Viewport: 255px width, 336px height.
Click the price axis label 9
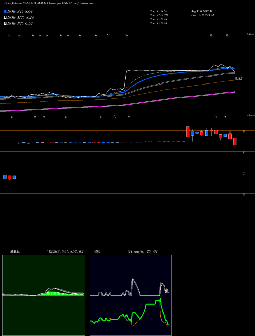pos(244,131)
